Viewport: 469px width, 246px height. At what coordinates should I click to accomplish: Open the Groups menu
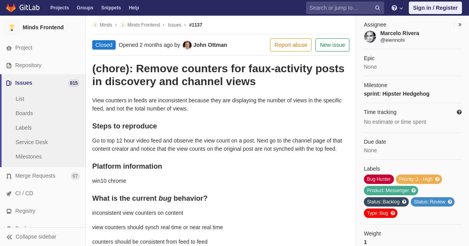point(85,8)
